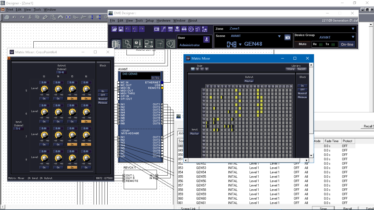The image size is (374, 210).
Task: Click the Port settings icon
Action: coord(205,29)
